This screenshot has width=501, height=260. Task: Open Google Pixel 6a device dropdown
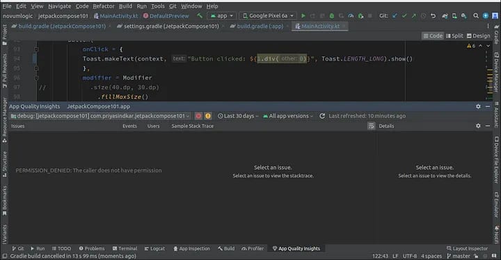click(267, 16)
